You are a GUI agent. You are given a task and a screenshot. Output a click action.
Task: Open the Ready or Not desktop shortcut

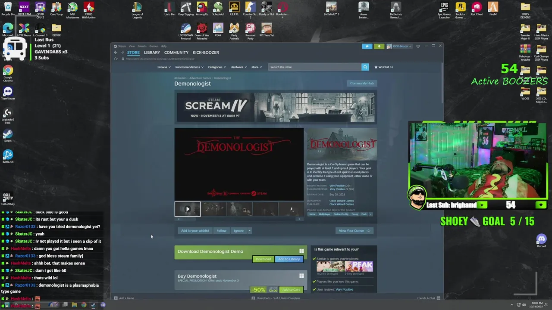point(267,9)
